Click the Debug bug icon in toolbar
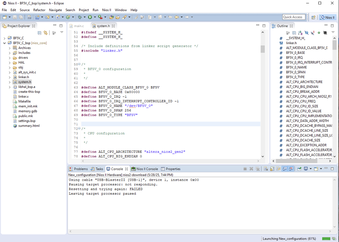This screenshot has height=242, width=339. [x=80, y=17]
